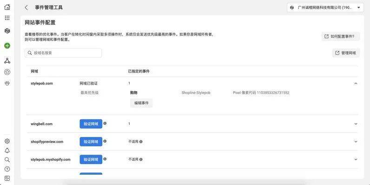Viewport: 370px width, 185px height.
Task: Click the 网域已验证 status text
Action: point(88,83)
